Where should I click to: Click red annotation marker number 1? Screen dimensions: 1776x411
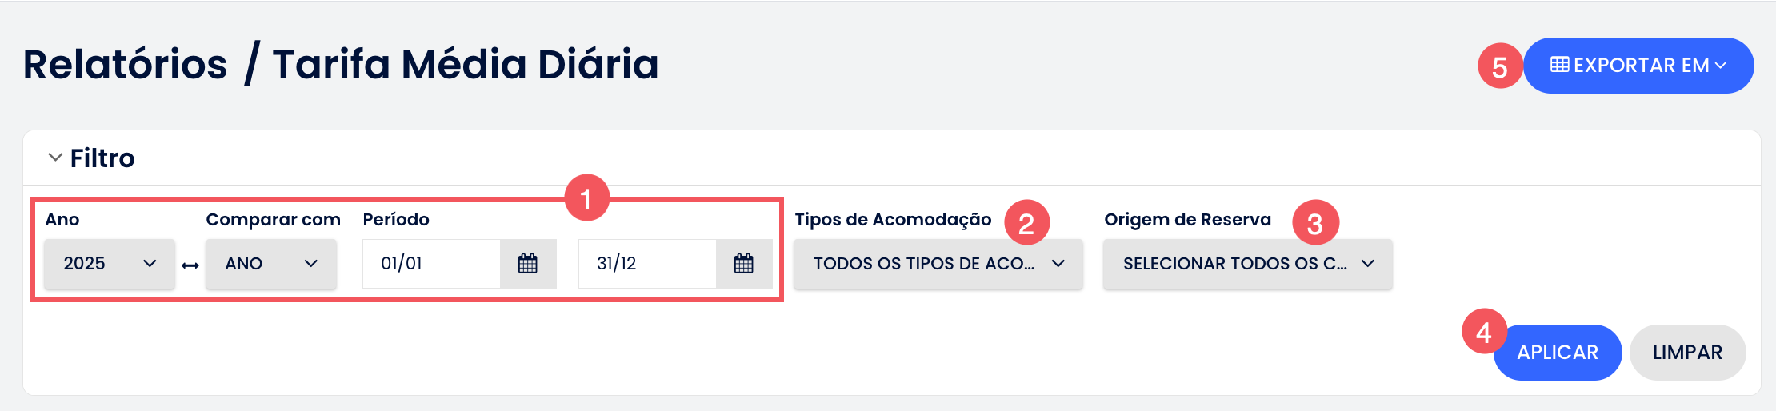tap(586, 198)
